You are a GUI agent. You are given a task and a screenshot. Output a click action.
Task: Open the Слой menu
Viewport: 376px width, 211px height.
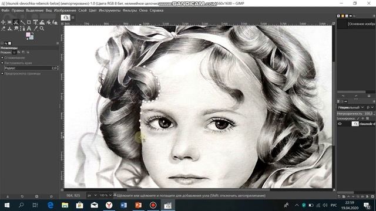(82, 11)
